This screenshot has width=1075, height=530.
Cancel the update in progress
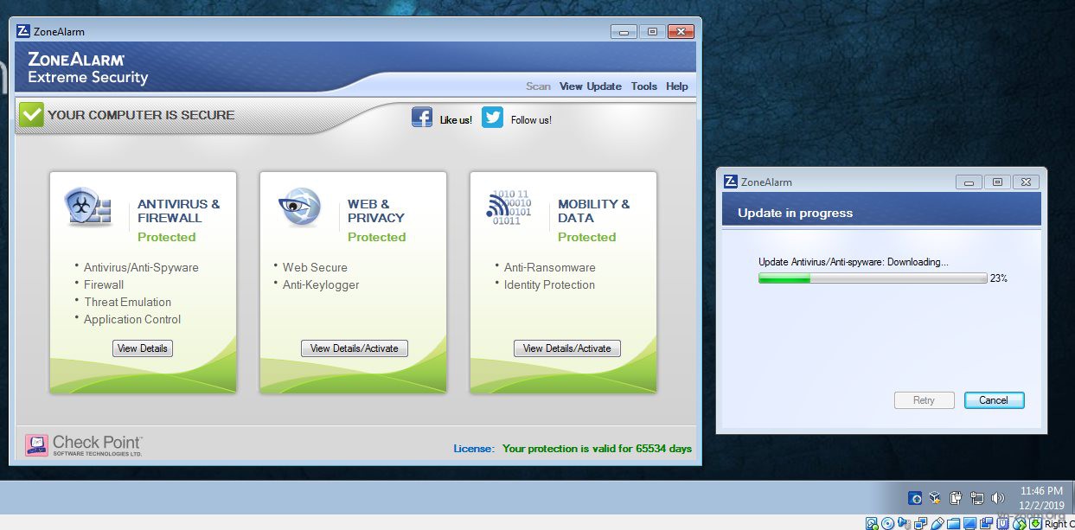993,400
